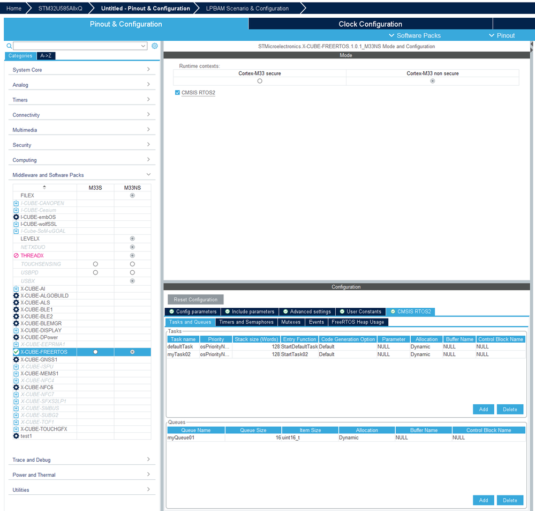Image resolution: width=535 pixels, height=511 pixels.
Task: Go to Home in the breadcrumb
Action: (x=13, y=8)
